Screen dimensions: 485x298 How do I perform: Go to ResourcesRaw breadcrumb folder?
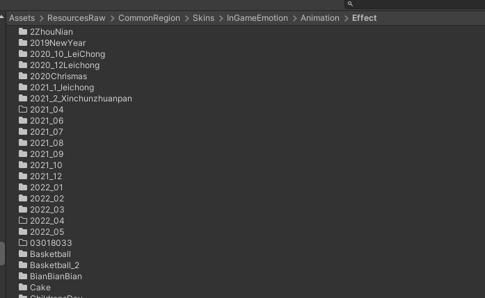(x=76, y=18)
